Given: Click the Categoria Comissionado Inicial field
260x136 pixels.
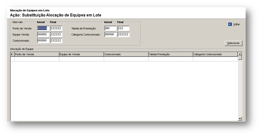Looking at the screenshot, I should click(110, 35).
